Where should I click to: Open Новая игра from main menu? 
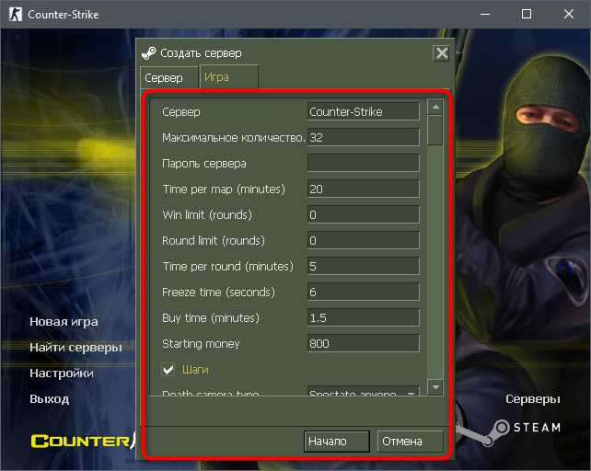point(64,321)
